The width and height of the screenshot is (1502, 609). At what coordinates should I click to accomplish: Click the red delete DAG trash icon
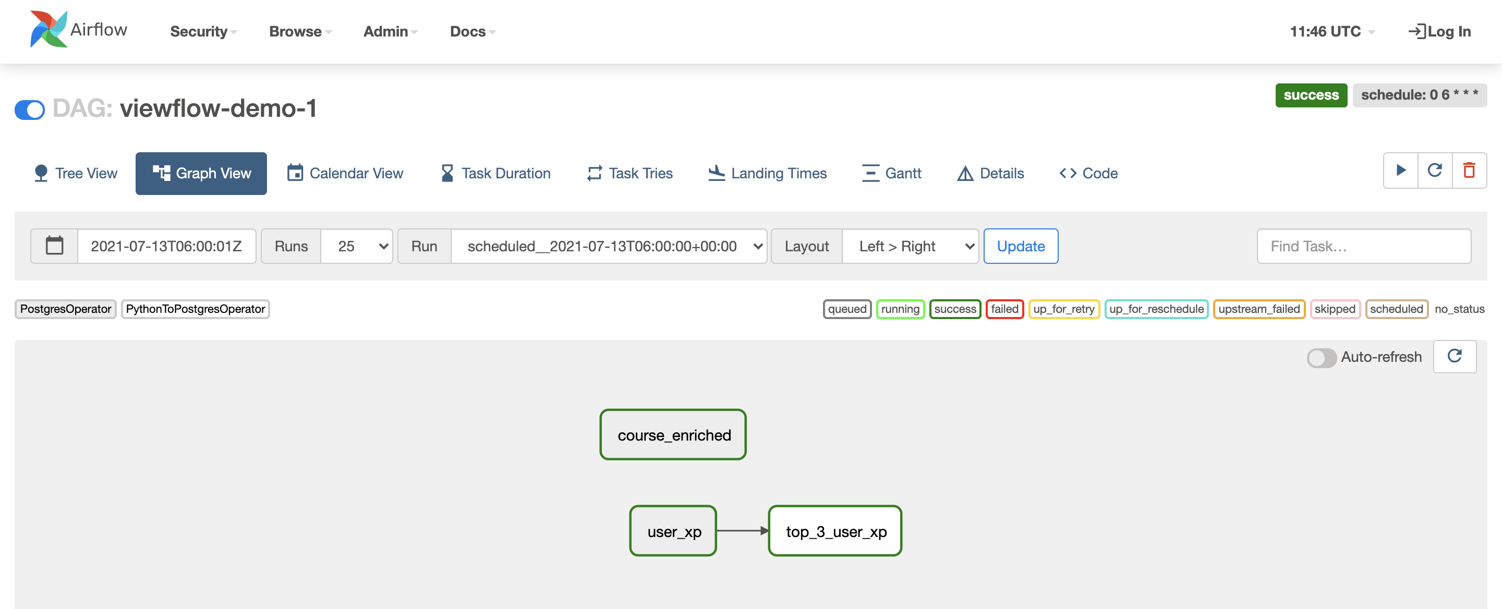pos(1469,170)
